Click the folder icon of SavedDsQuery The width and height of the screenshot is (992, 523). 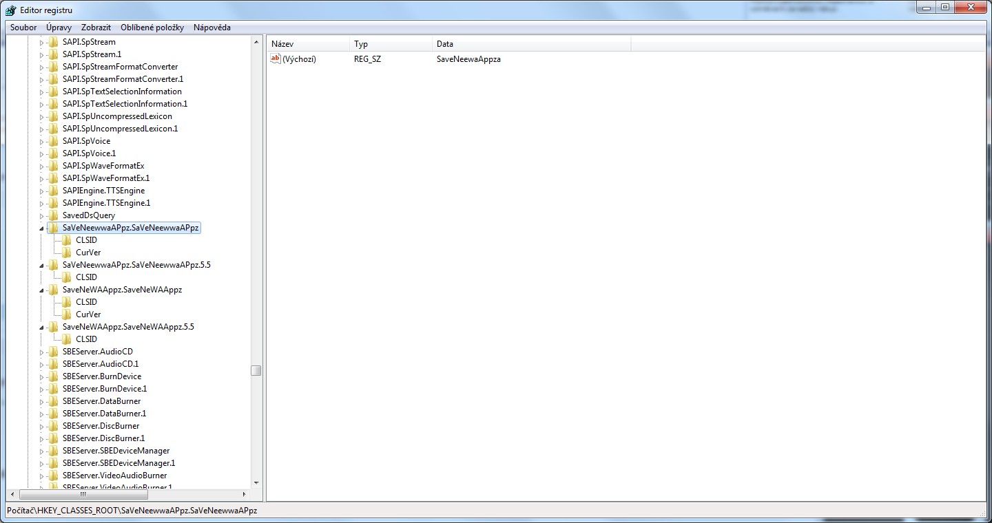pos(53,215)
